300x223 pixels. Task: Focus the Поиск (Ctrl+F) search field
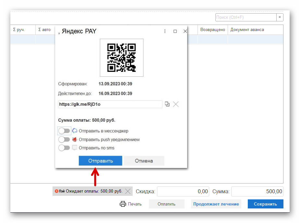pos(246,17)
